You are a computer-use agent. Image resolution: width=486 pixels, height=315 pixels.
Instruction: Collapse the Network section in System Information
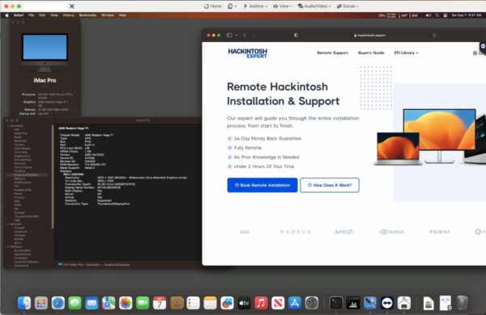tap(8, 224)
